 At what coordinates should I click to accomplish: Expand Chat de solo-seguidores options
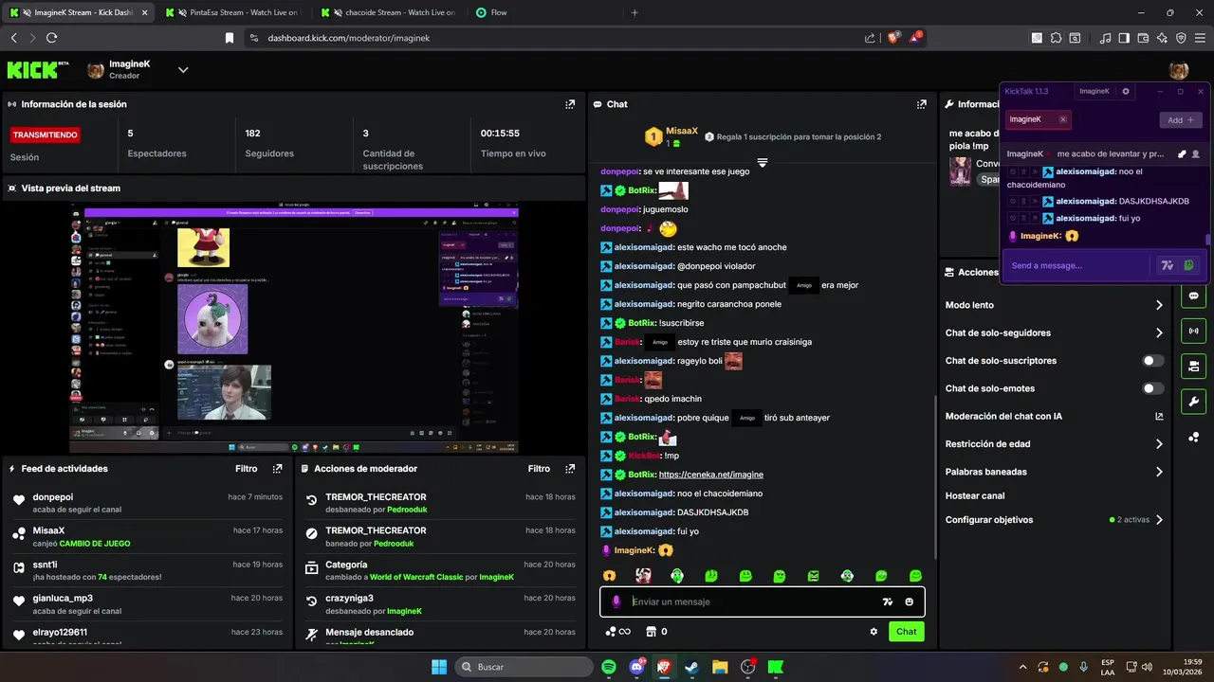pyautogui.click(x=1159, y=332)
